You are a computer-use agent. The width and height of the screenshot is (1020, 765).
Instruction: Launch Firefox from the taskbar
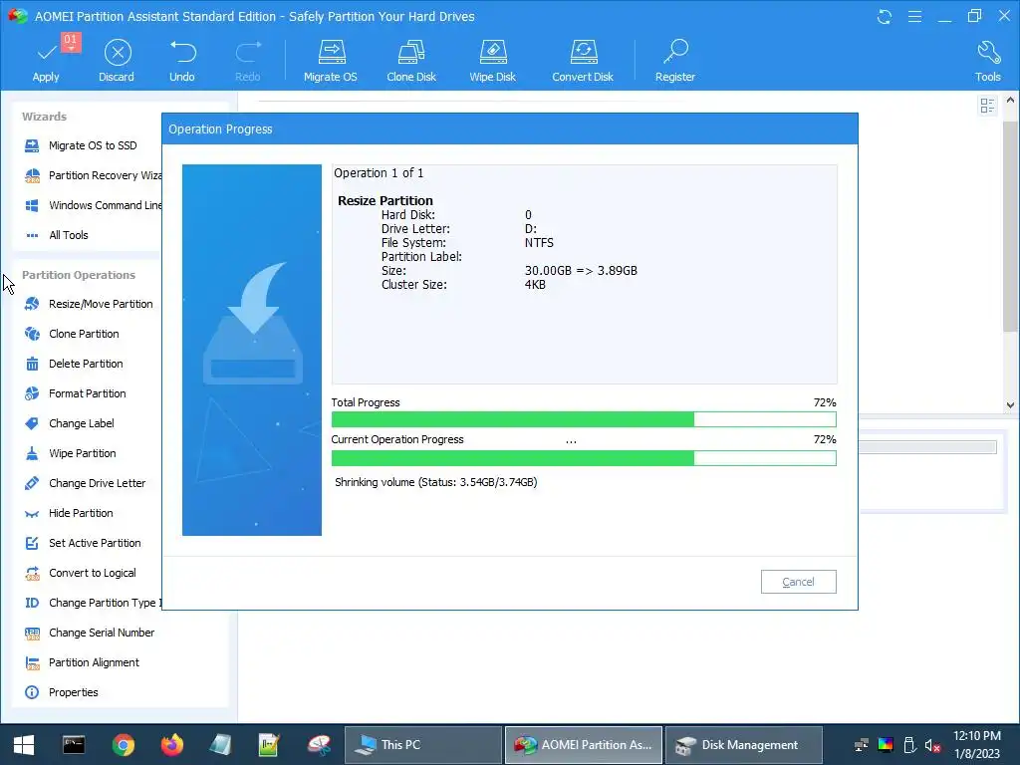(171, 745)
